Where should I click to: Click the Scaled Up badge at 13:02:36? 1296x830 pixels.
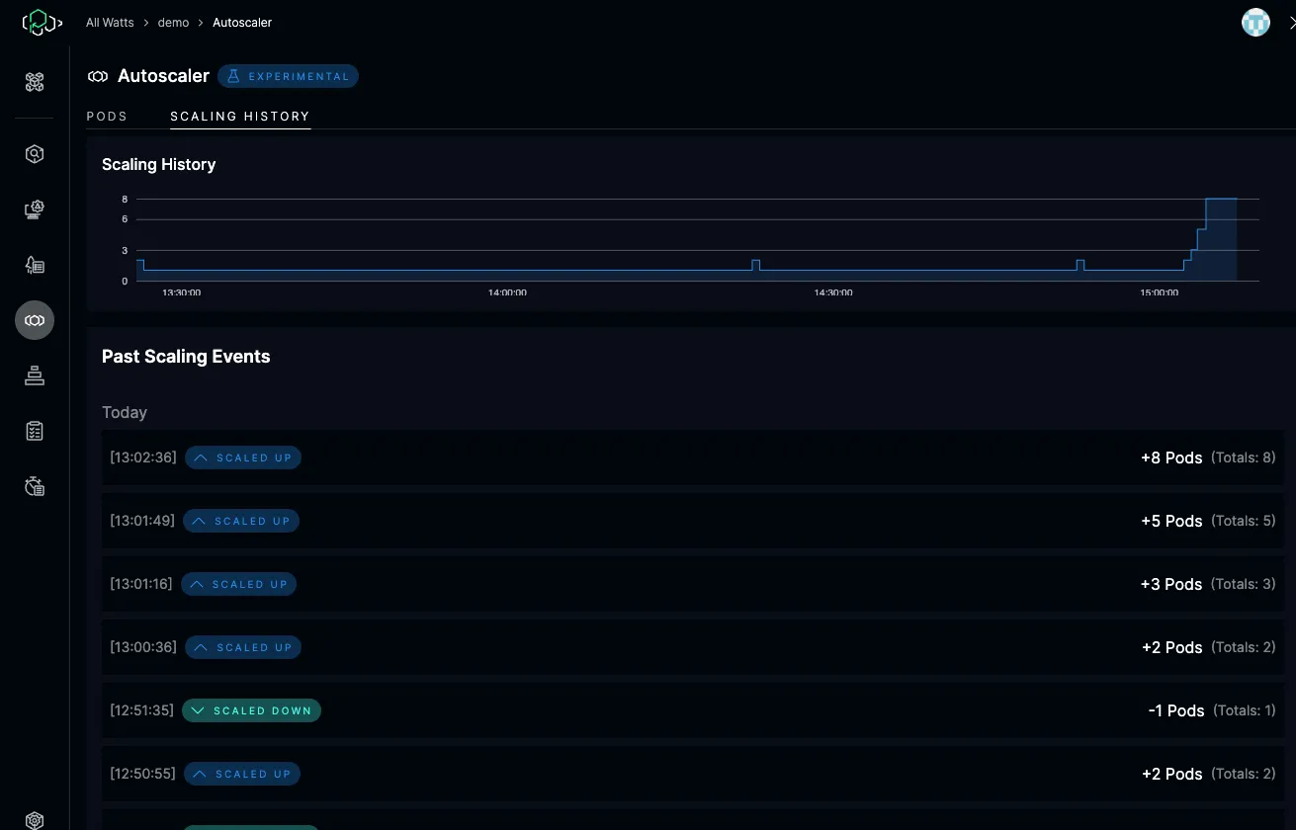(x=243, y=458)
